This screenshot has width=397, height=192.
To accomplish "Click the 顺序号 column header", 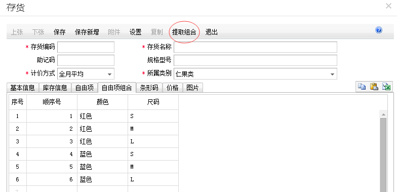I will click(52, 102).
